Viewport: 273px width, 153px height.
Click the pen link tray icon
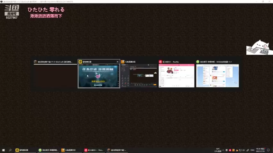[x=248, y=150]
